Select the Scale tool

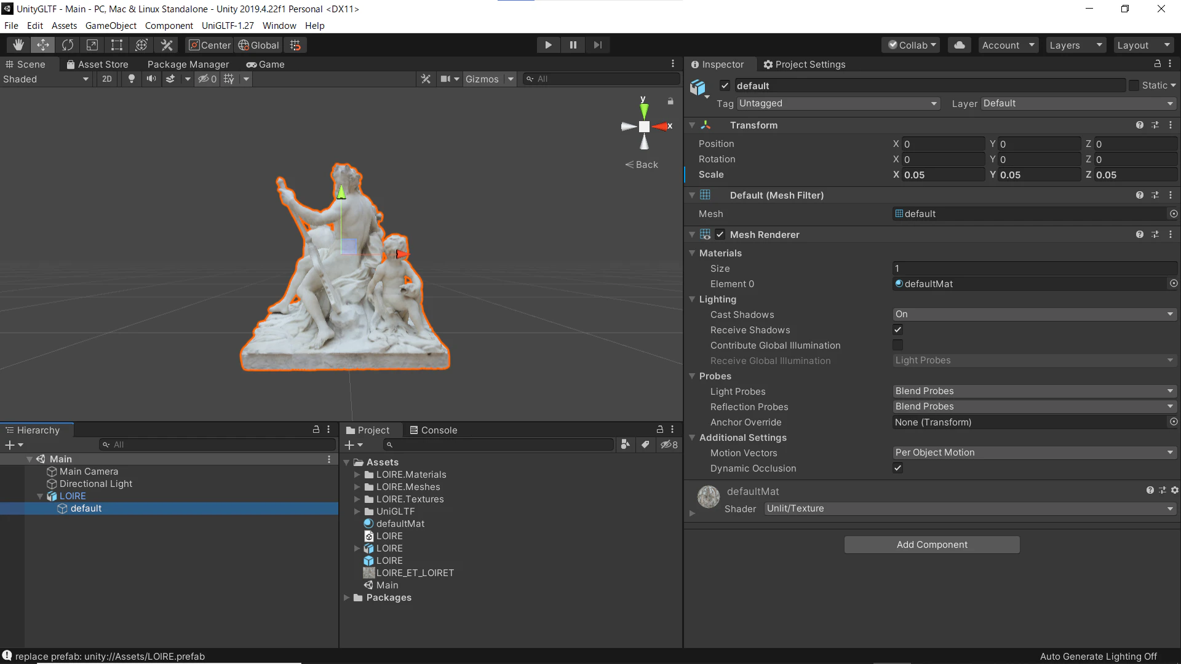(92, 45)
